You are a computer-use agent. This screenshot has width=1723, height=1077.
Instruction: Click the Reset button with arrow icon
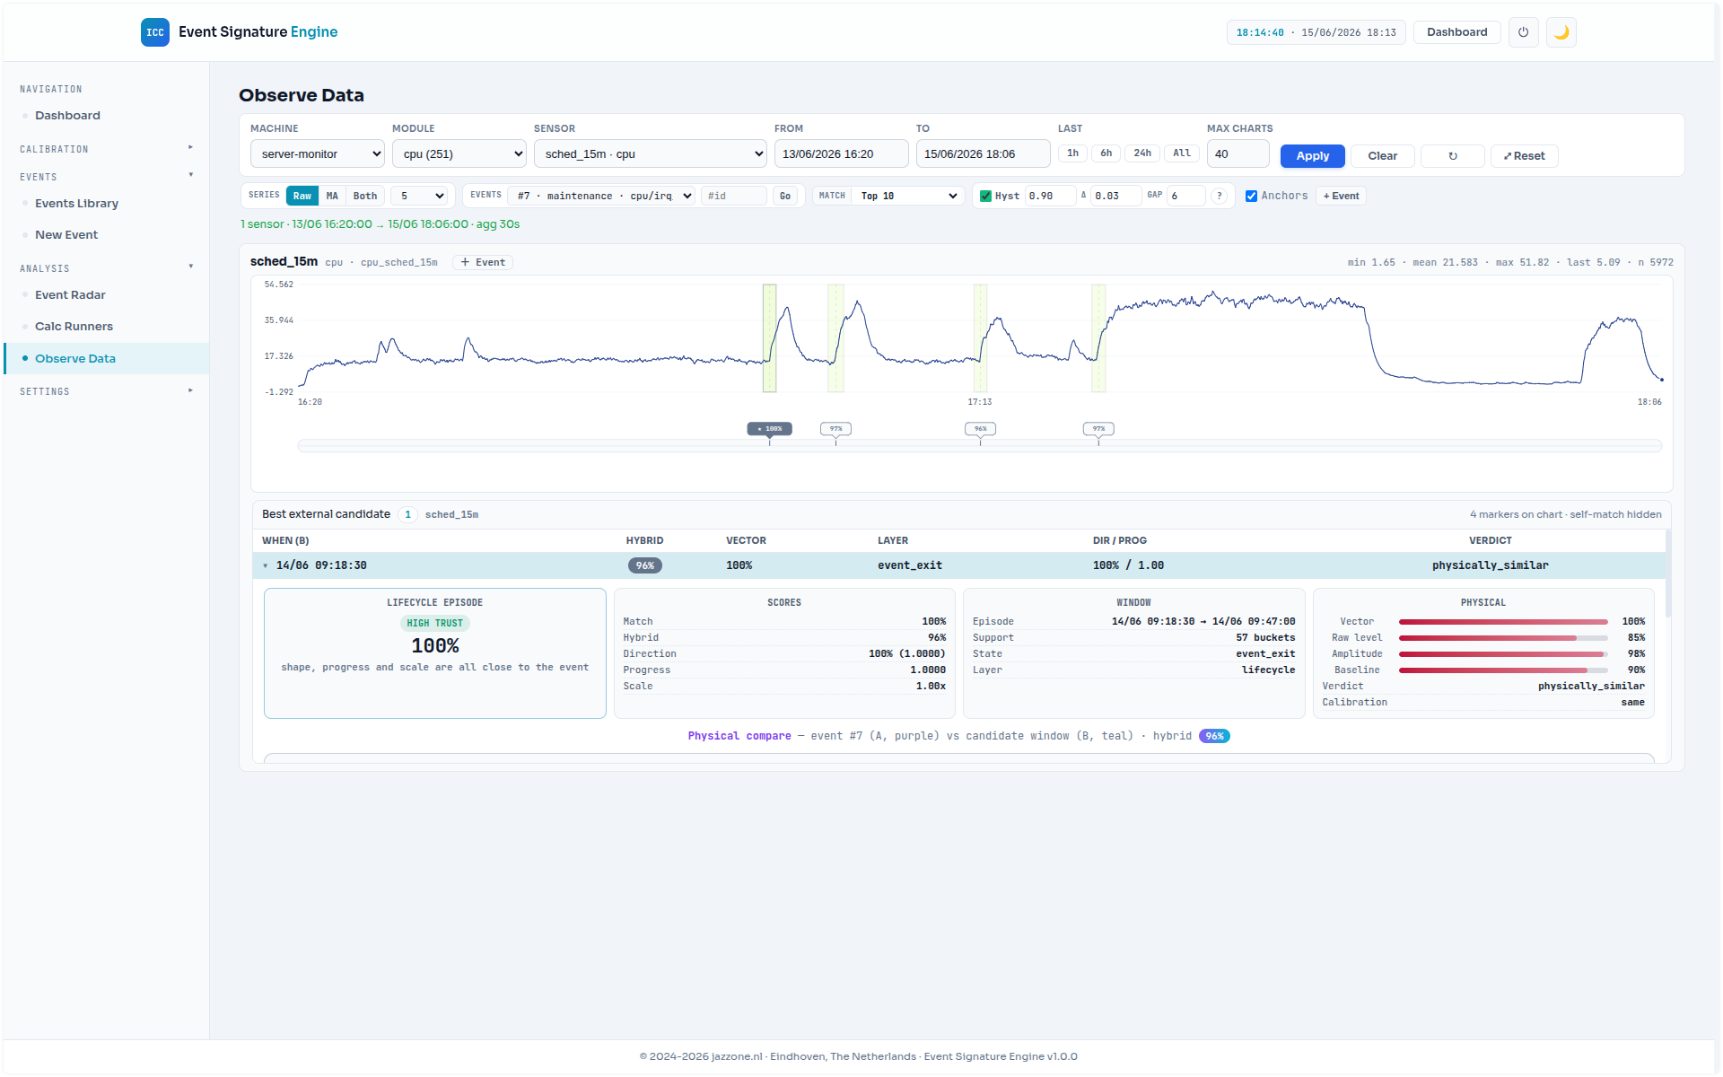pyautogui.click(x=1524, y=156)
